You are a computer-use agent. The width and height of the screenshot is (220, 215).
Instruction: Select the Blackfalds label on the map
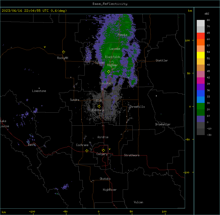coord(113,57)
